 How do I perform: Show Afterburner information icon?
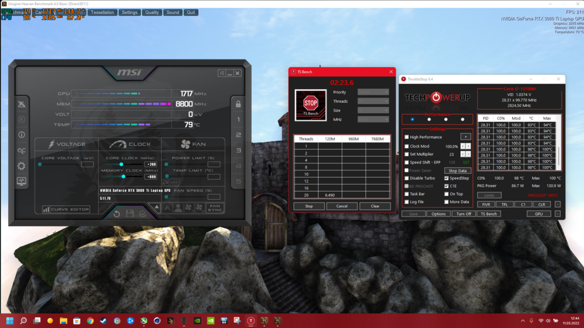coord(22,135)
